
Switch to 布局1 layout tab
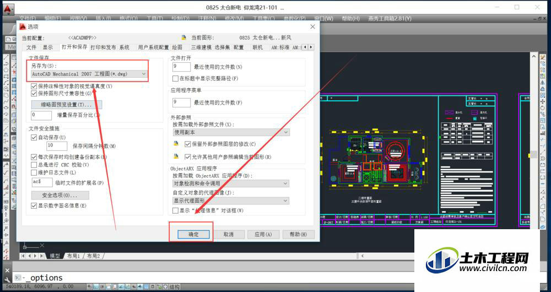(x=73, y=256)
